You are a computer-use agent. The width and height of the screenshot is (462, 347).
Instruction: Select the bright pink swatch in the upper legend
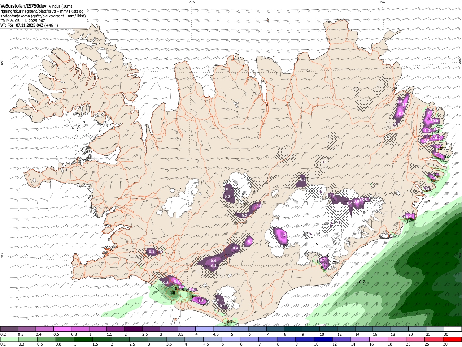coord(62,329)
